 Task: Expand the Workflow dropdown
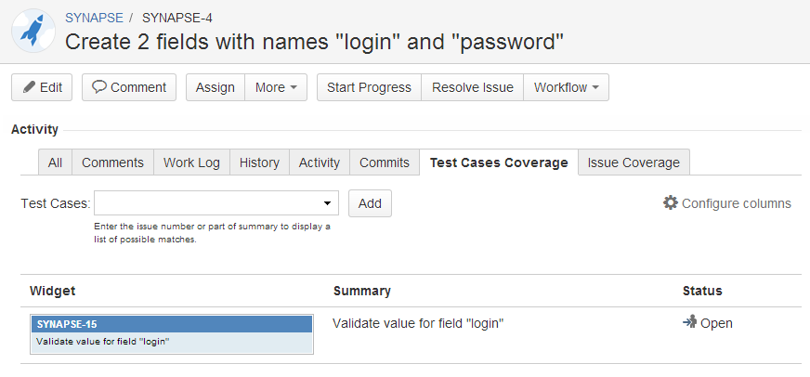coord(566,87)
